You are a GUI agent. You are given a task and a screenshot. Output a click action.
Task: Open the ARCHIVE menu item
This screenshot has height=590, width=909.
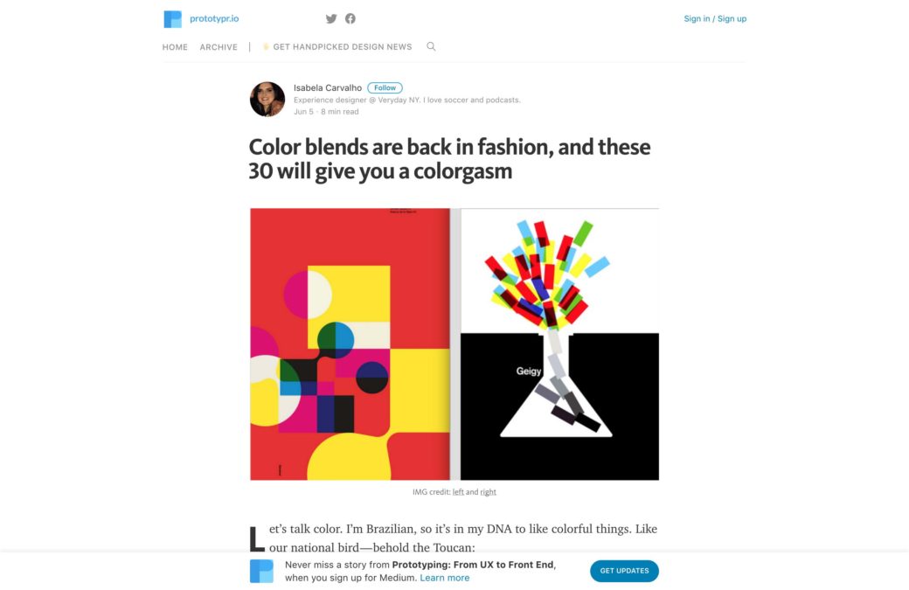[x=219, y=47]
